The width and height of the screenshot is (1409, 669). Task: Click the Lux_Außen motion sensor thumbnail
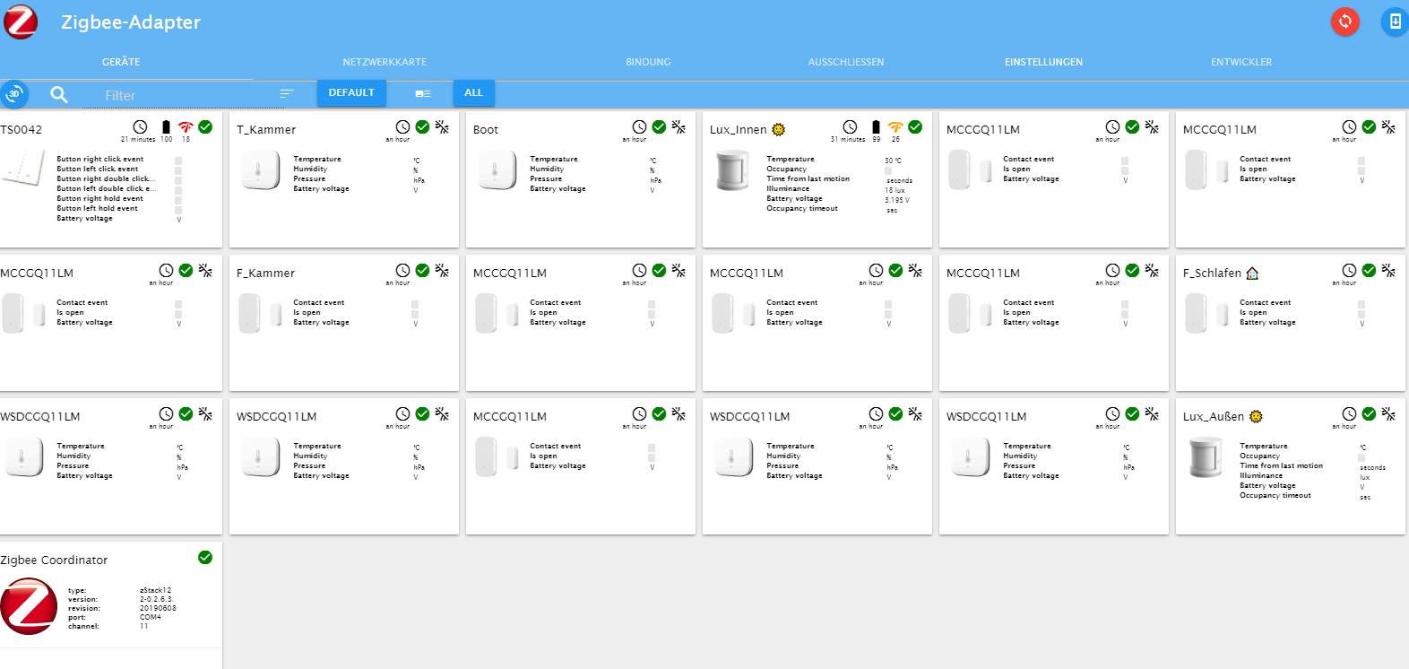[1206, 457]
